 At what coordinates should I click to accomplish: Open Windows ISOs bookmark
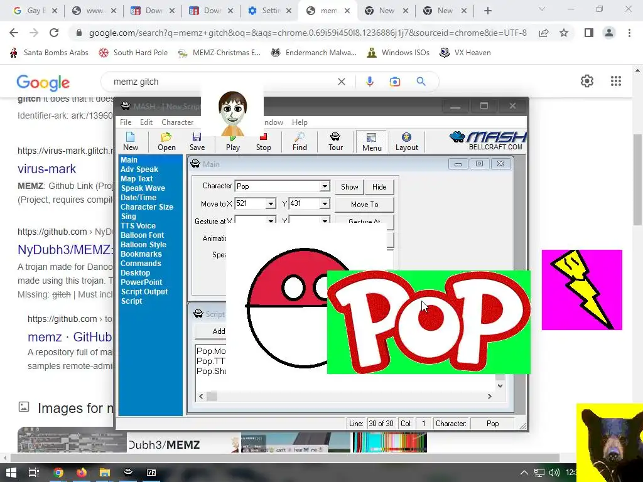(397, 53)
